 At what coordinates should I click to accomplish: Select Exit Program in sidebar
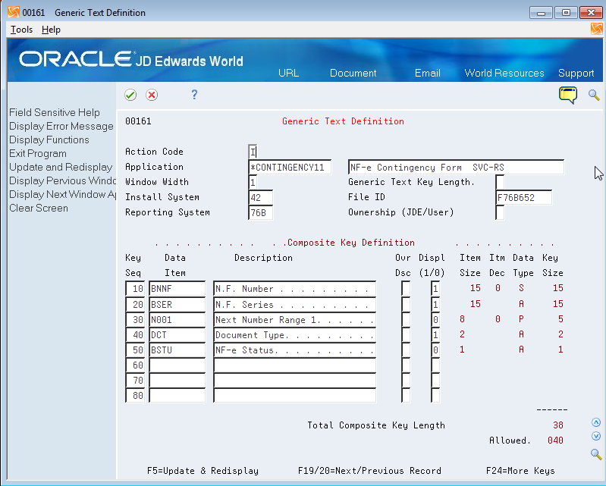point(38,153)
